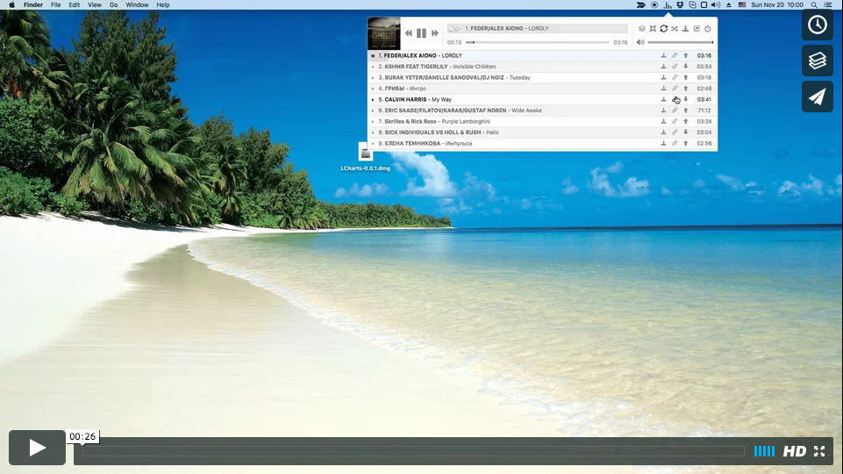Viewport: 843px width, 474px height.
Task: Copy link for ГРИБЫ - Интро
Action: tap(675, 89)
